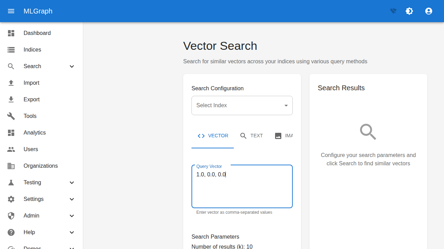Click inside the Query Vector field
The image size is (444, 249).
242,186
